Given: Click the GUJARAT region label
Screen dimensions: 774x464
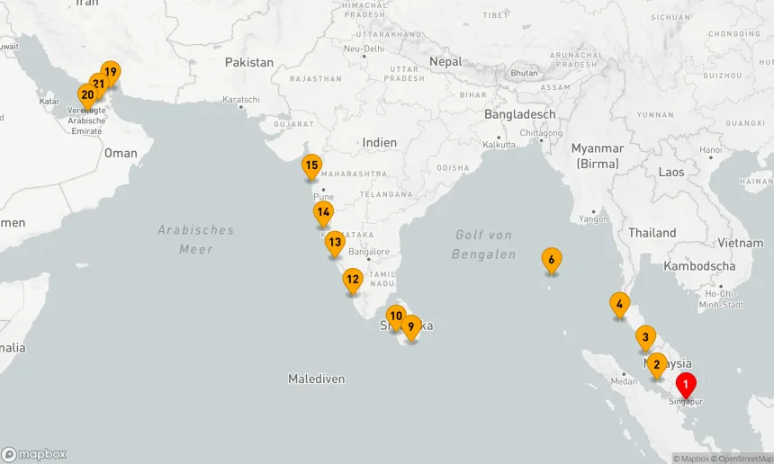Looking at the screenshot, I should click(x=294, y=124).
